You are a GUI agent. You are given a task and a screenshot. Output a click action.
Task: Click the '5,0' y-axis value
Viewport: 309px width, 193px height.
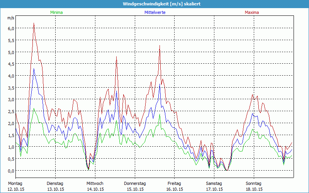[11, 52]
